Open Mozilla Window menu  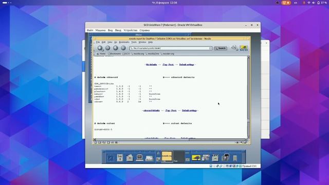click(142, 42)
